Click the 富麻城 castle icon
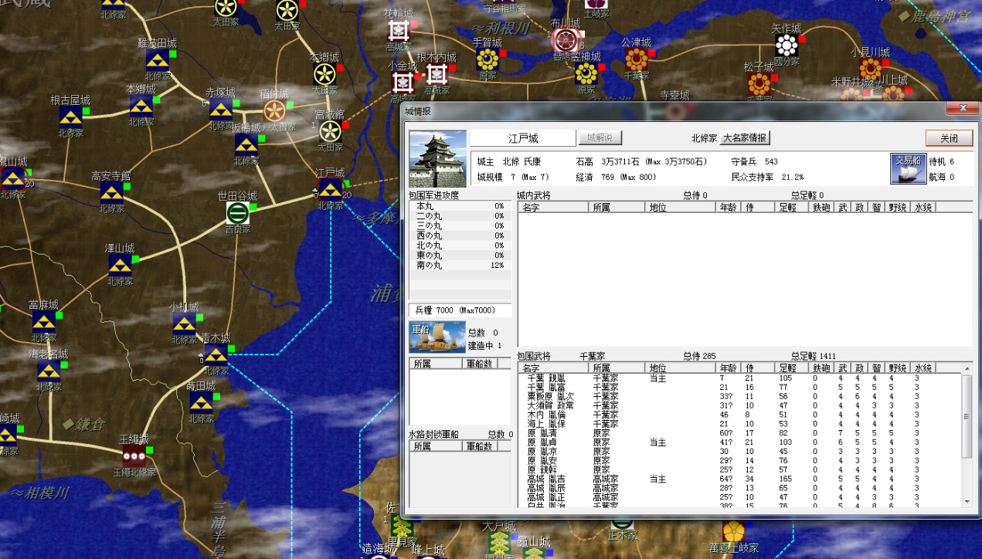This screenshot has height=559, width=982. (43, 322)
